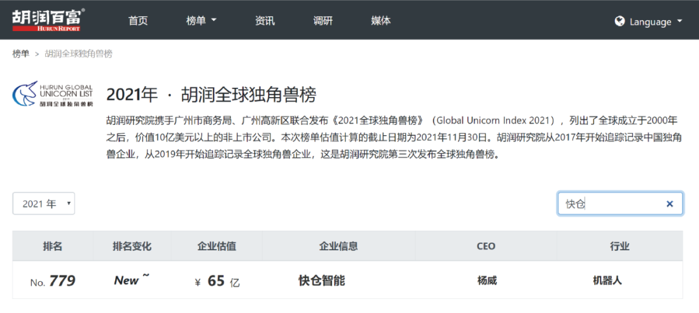Open the 媒体 navigation item
Image resolution: width=699 pixels, height=313 pixels.
pyautogui.click(x=381, y=21)
